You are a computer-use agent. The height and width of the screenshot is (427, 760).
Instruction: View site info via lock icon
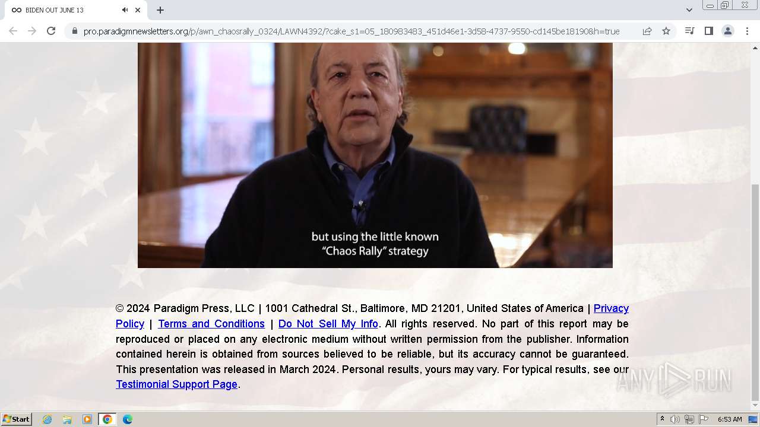(x=74, y=31)
